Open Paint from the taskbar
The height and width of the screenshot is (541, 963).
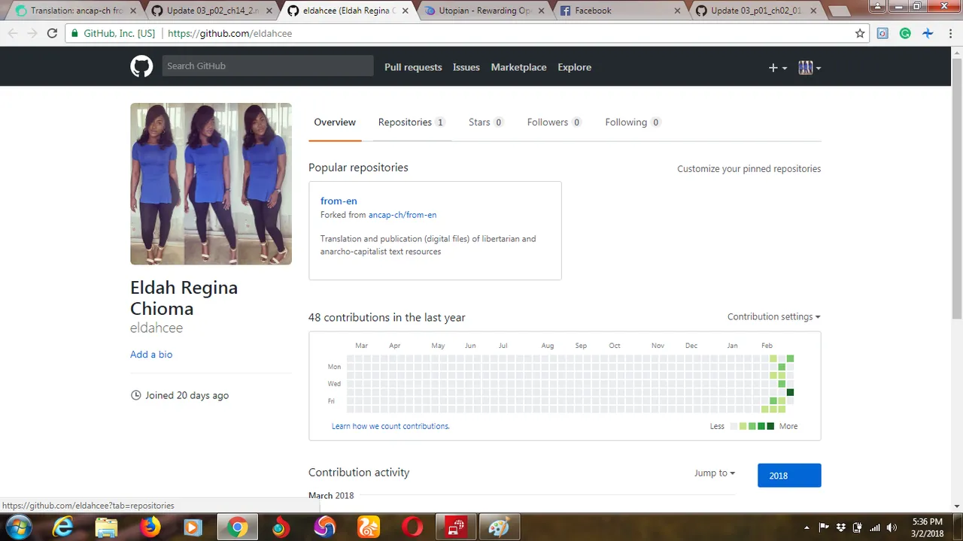[x=499, y=527]
